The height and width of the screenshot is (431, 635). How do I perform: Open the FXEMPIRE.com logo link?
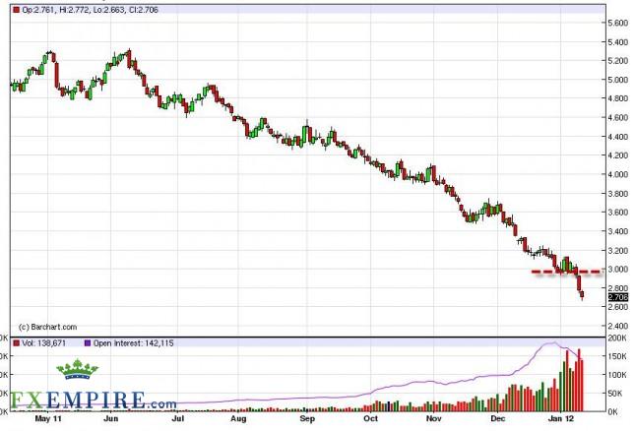tap(89, 401)
